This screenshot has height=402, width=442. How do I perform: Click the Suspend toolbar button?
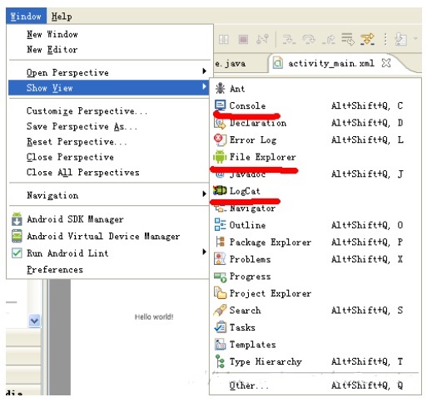pos(224,39)
